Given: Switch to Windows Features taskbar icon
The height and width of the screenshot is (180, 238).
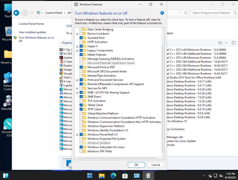Looking at the screenshot, I should (148, 176).
